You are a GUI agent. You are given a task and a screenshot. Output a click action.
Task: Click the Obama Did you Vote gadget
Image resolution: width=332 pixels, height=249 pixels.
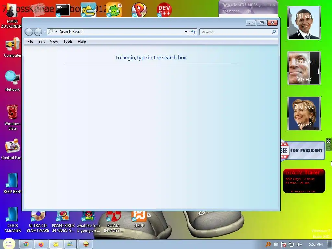[304, 23]
